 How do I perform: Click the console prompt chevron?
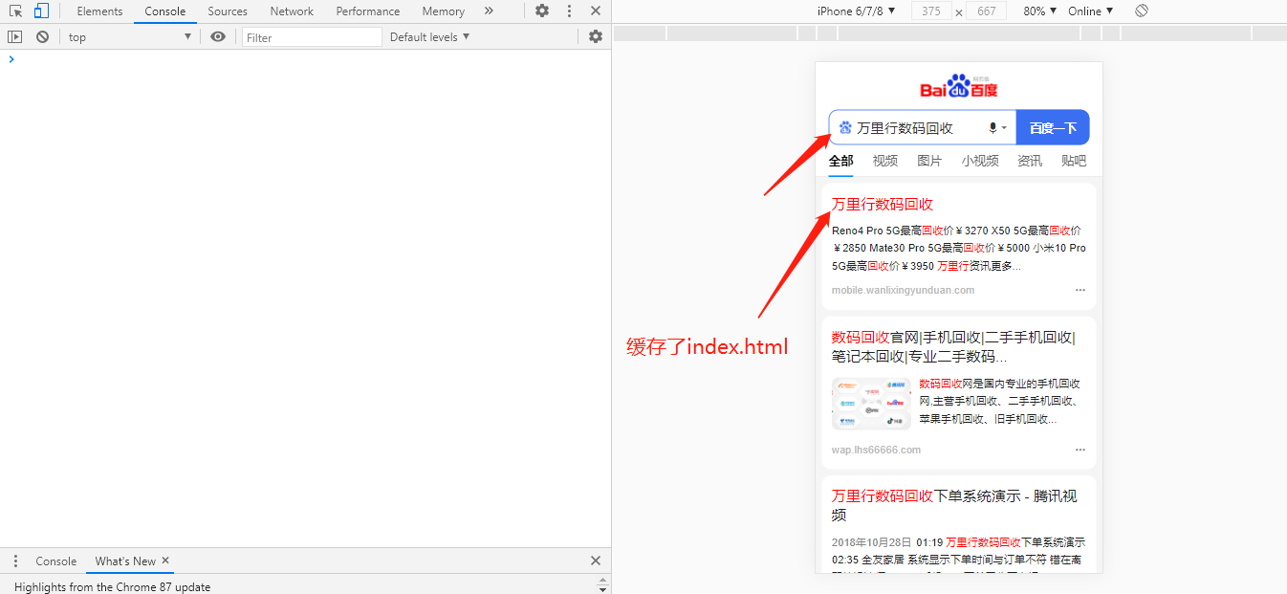[x=11, y=59]
